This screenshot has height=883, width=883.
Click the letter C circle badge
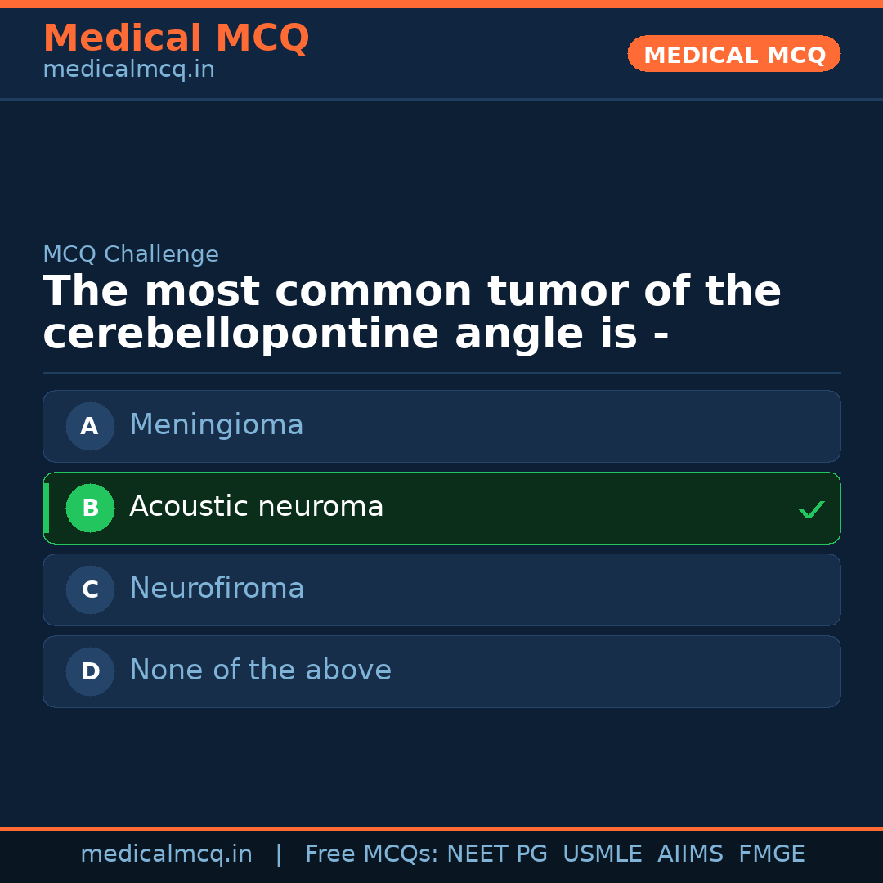[90, 589]
